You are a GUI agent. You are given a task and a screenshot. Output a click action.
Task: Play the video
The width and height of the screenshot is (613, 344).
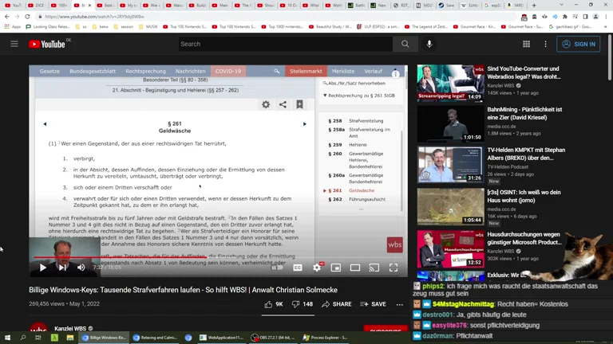pos(43,268)
